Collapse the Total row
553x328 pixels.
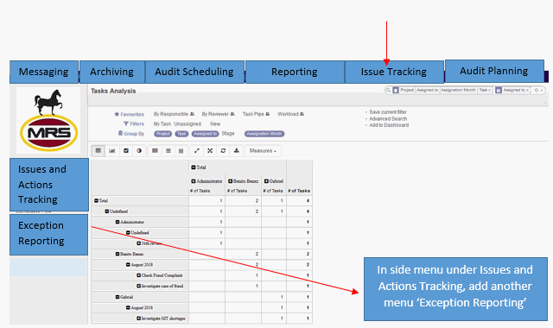click(x=96, y=201)
